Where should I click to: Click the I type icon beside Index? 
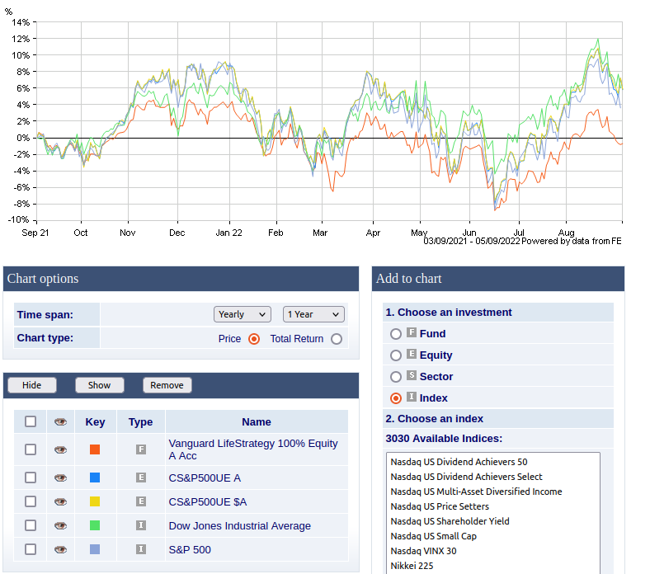click(412, 398)
